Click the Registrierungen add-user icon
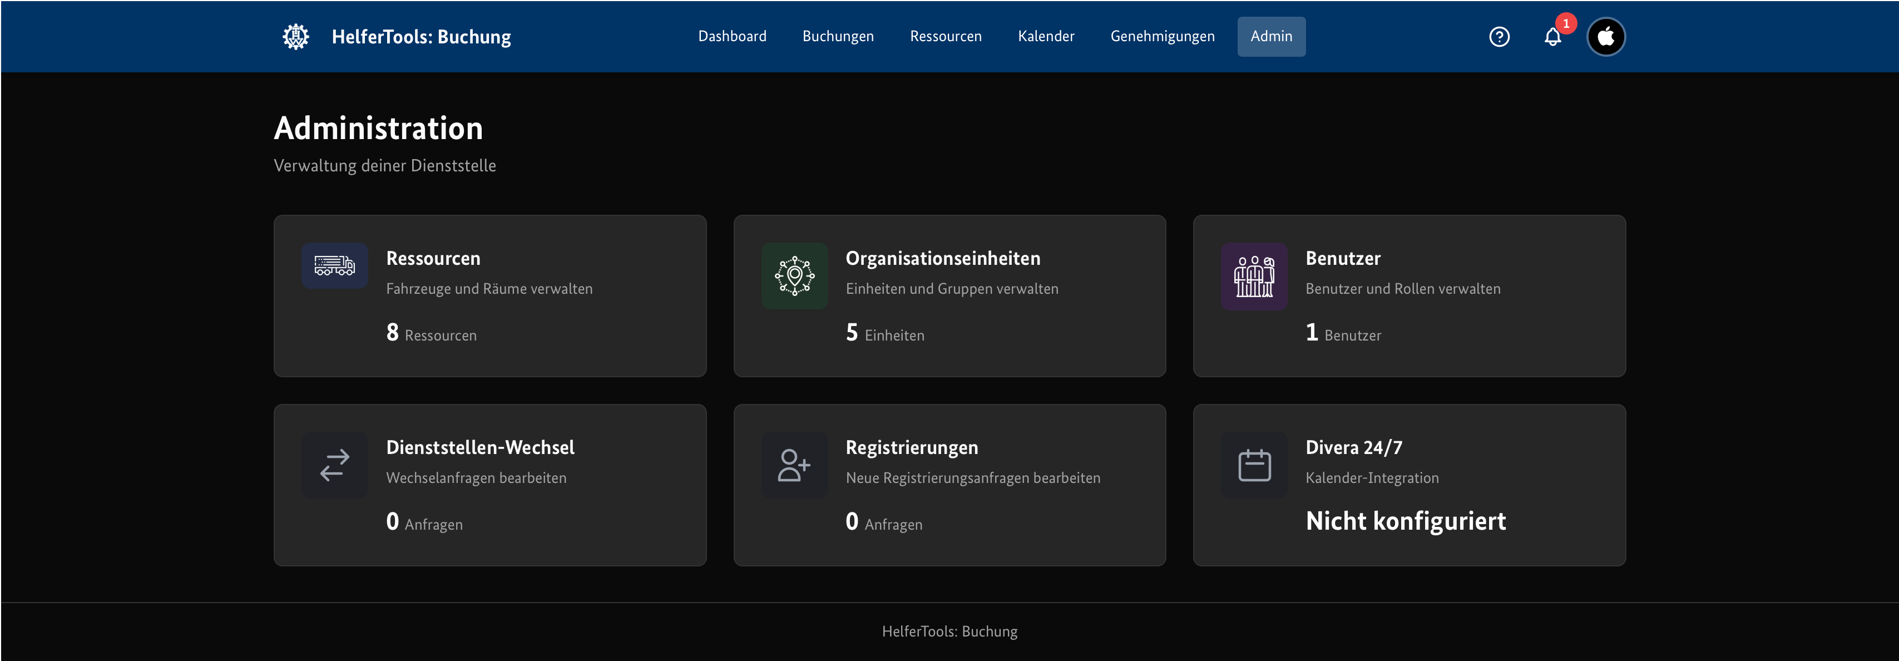This screenshot has height=661, width=1899. coord(794,465)
